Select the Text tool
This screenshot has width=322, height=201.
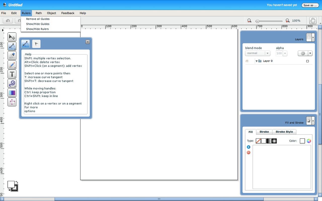(x=12, y=74)
